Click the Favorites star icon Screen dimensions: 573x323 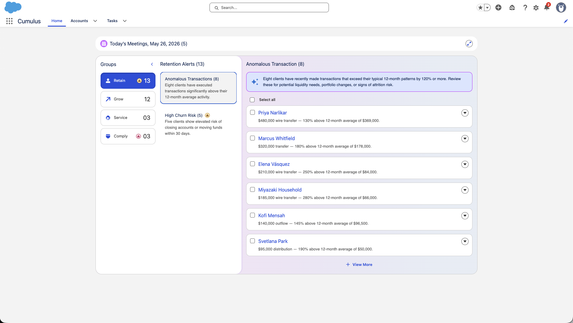coord(480,8)
